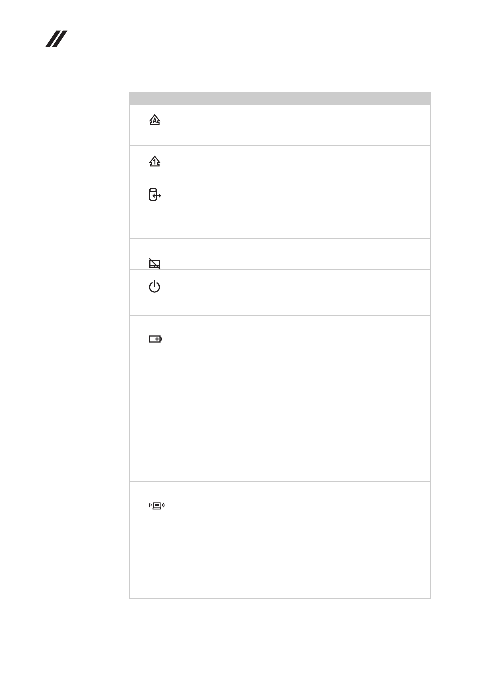Click description cell beside touchpad icon
The height and width of the screenshot is (678, 479).
point(313,254)
